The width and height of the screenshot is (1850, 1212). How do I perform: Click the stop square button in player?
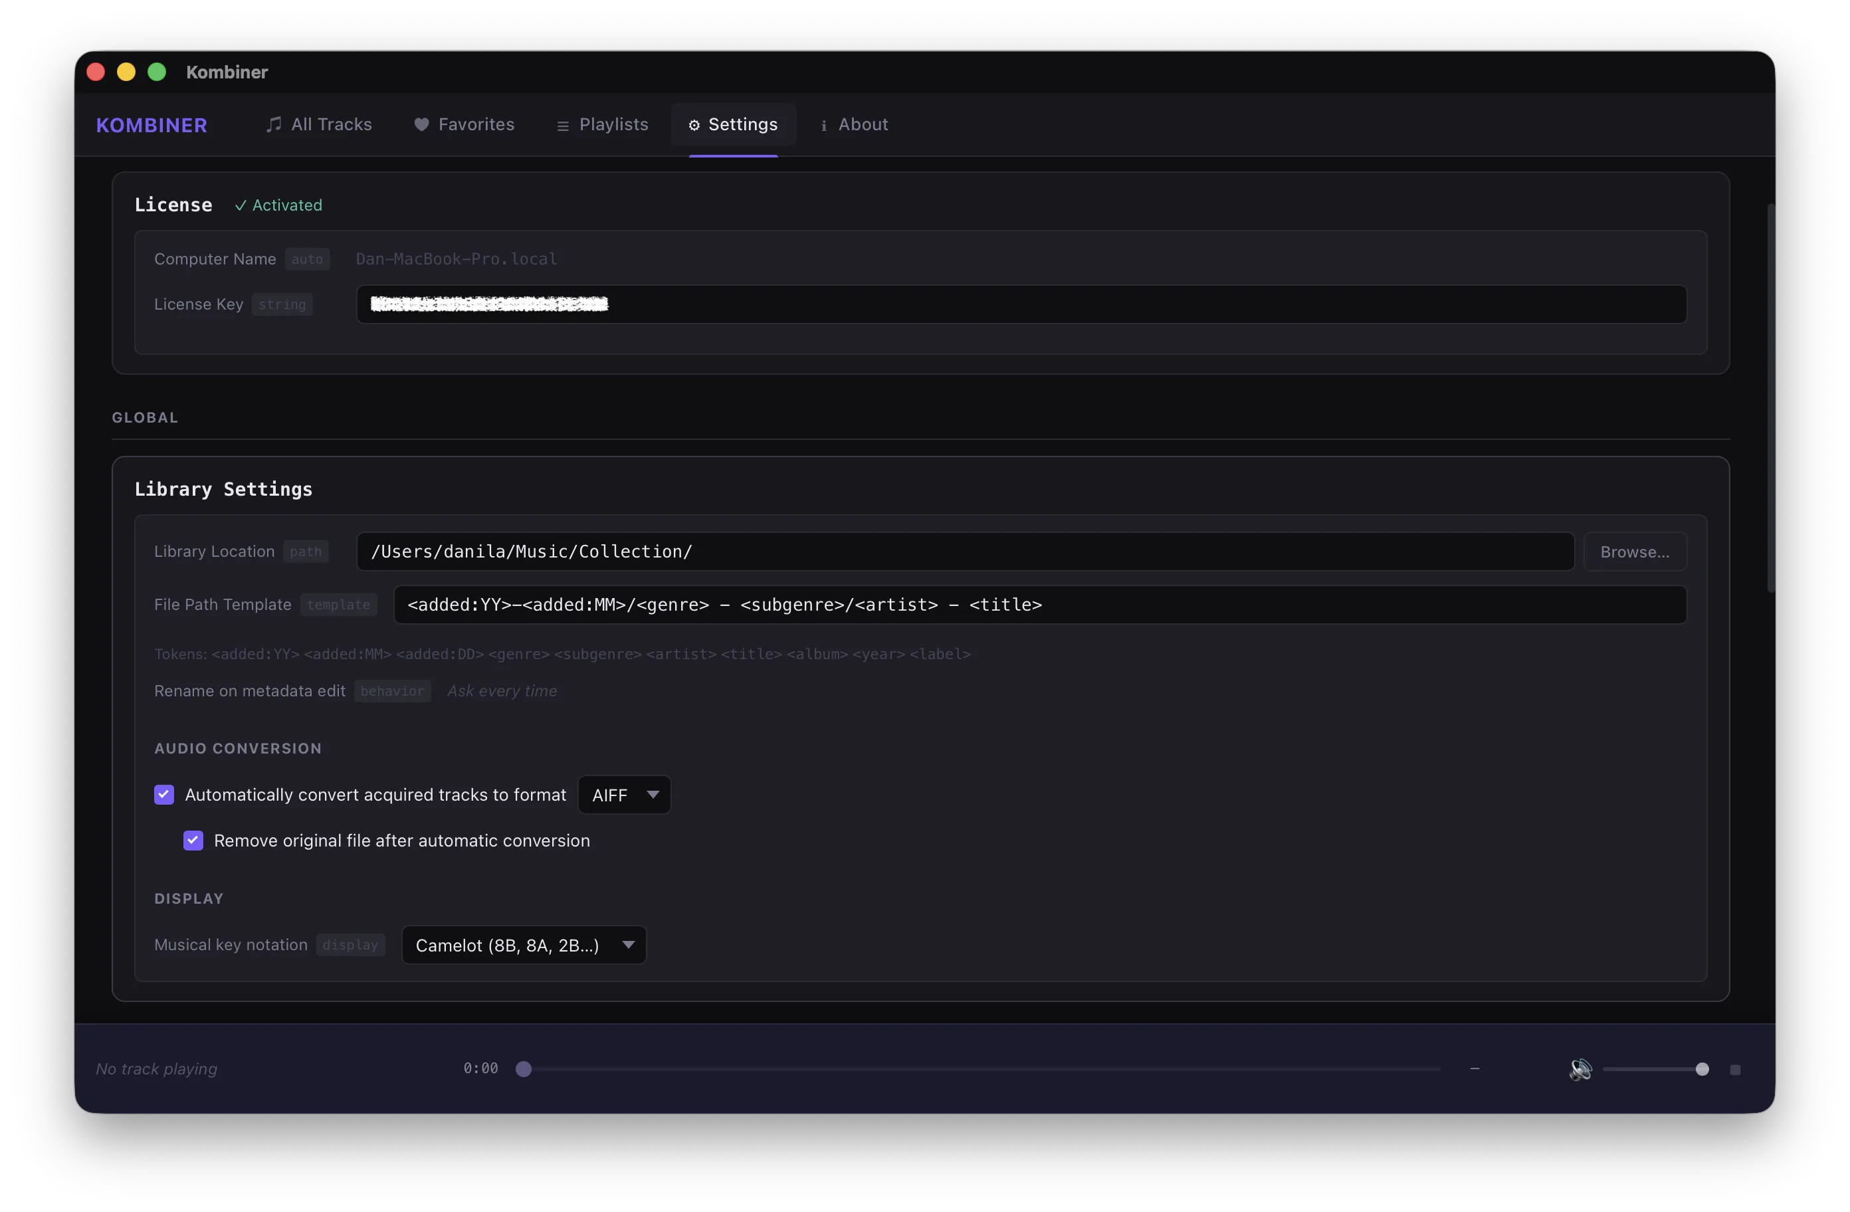coord(1735,1069)
